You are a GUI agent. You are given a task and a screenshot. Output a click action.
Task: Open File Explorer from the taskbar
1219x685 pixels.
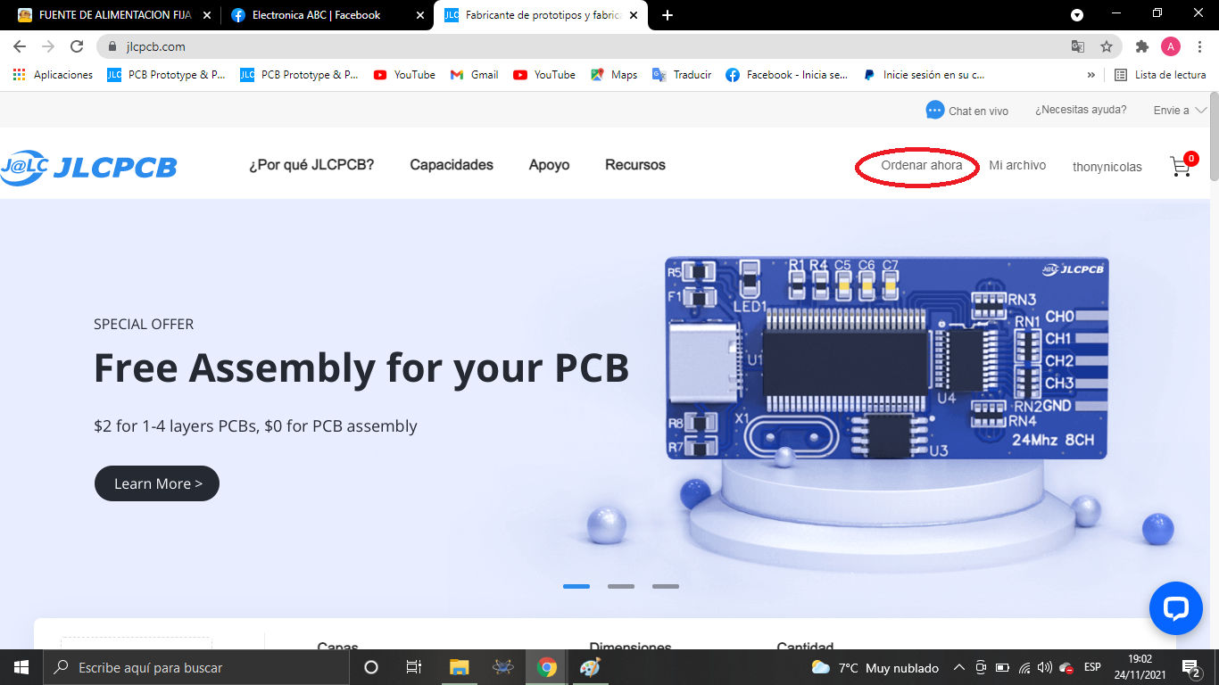tap(458, 667)
